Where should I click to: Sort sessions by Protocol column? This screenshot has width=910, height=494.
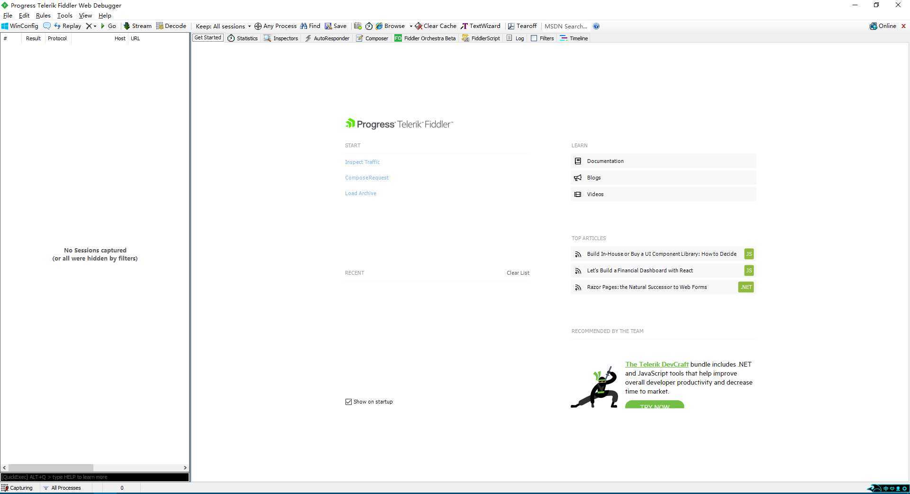57,38
